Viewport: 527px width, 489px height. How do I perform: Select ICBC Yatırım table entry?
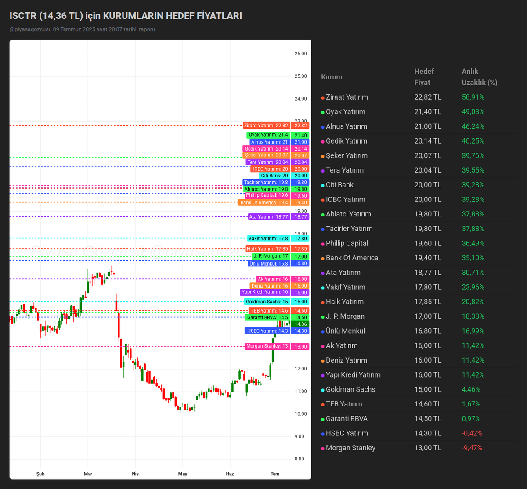(x=346, y=199)
